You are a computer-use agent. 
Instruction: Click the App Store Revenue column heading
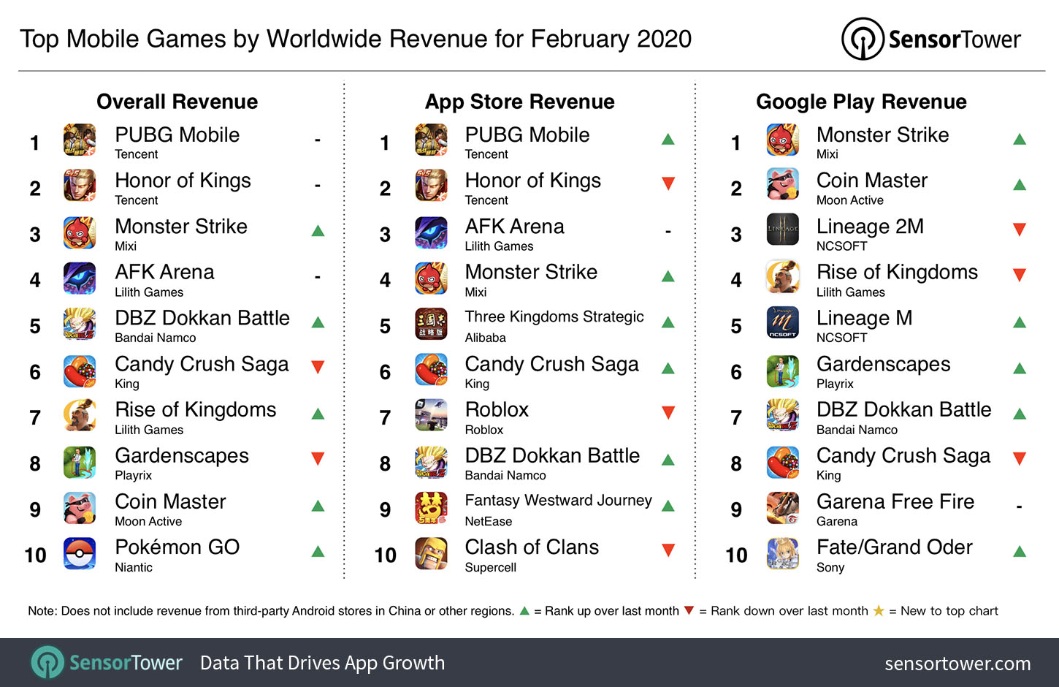[x=520, y=102]
